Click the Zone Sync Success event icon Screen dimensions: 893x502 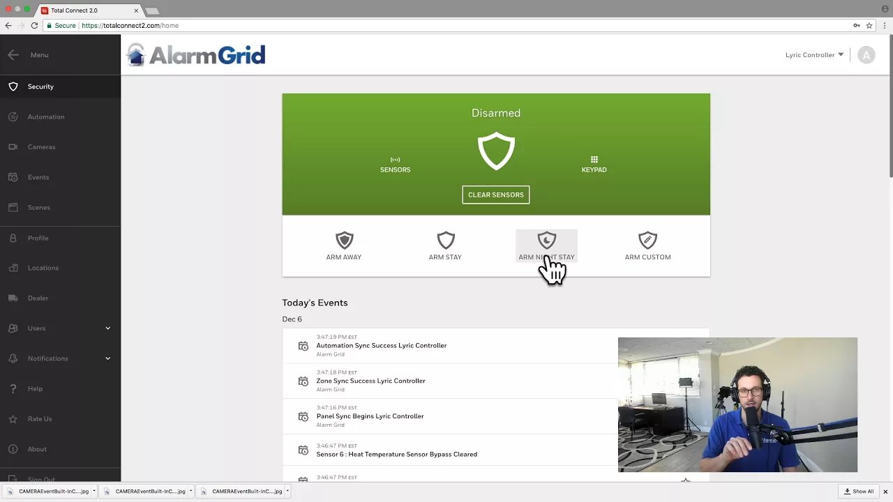[x=303, y=381]
